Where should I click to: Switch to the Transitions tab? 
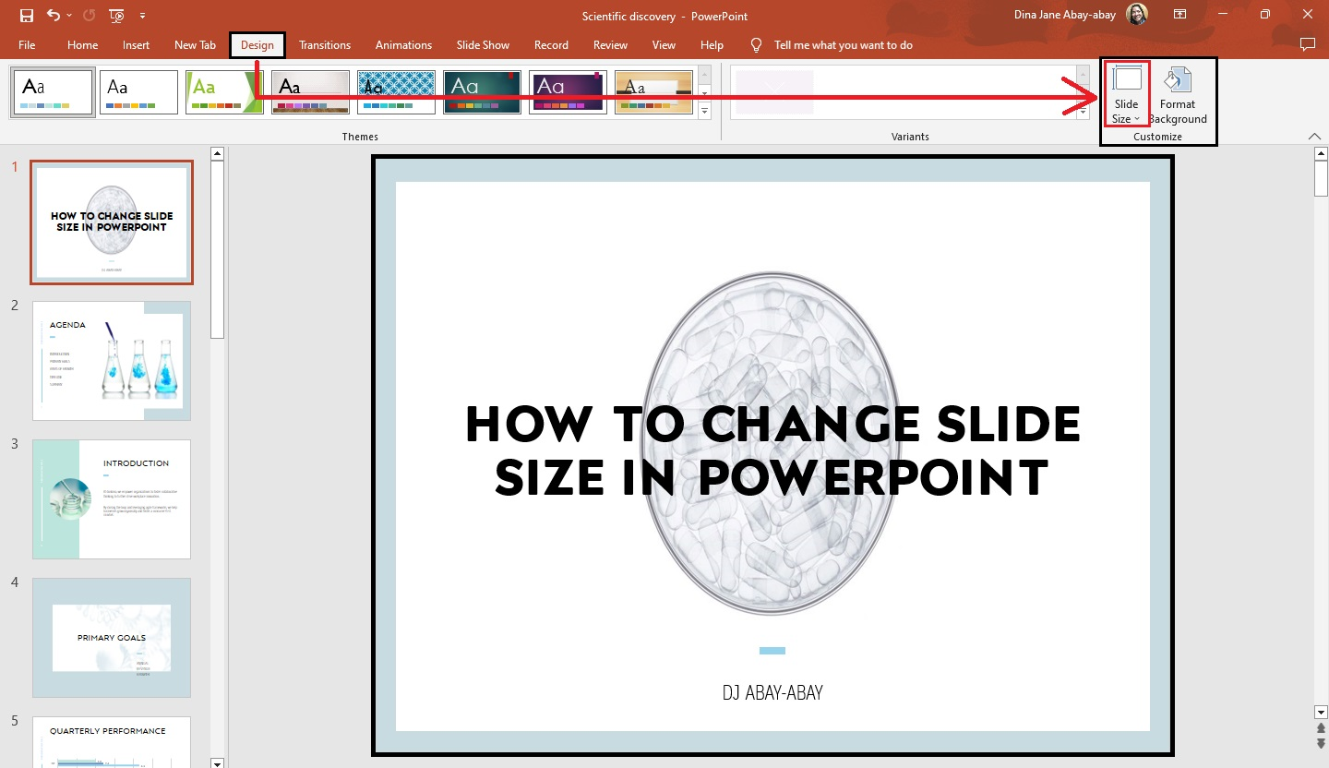click(x=325, y=44)
